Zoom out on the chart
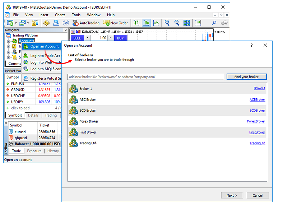Screen dimensions: 283x206 pyautogui.click(x=177, y=23)
